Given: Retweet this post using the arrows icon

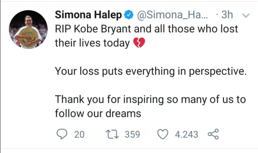Looking at the screenshot, I should (112, 134).
